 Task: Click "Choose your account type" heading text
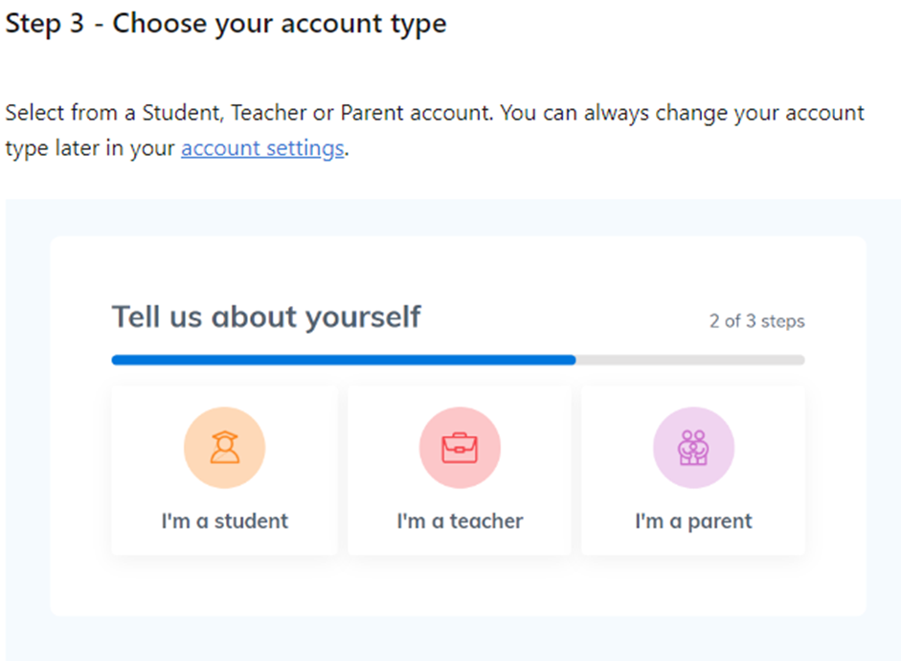(280, 24)
